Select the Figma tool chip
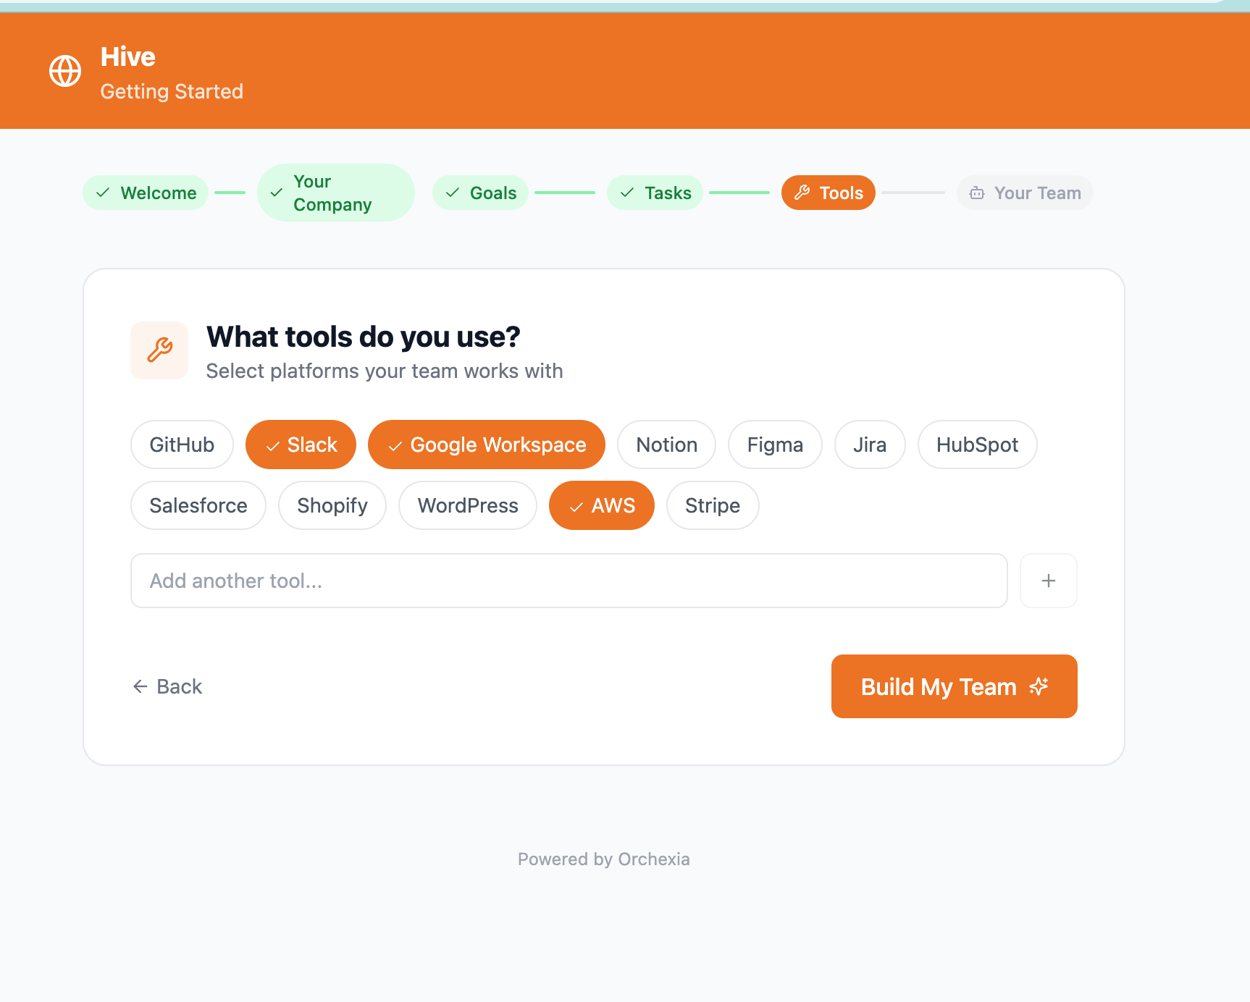The image size is (1250, 1002). click(775, 445)
